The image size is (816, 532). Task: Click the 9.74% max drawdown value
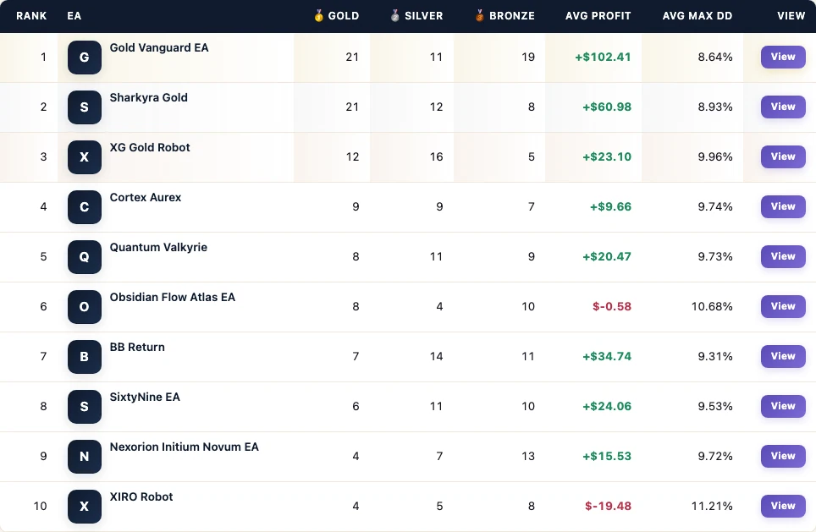tap(715, 207)
